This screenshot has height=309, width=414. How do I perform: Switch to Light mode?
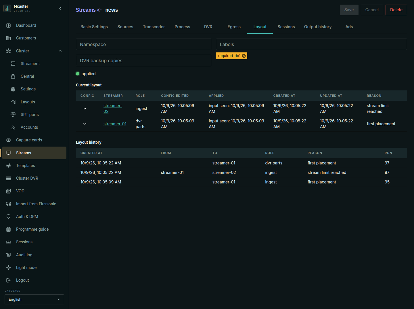(x=34, y=268)
